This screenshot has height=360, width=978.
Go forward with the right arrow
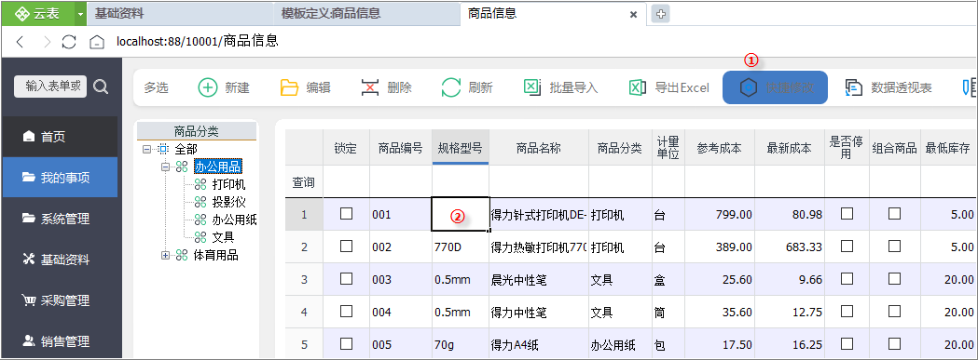(47, 42)
